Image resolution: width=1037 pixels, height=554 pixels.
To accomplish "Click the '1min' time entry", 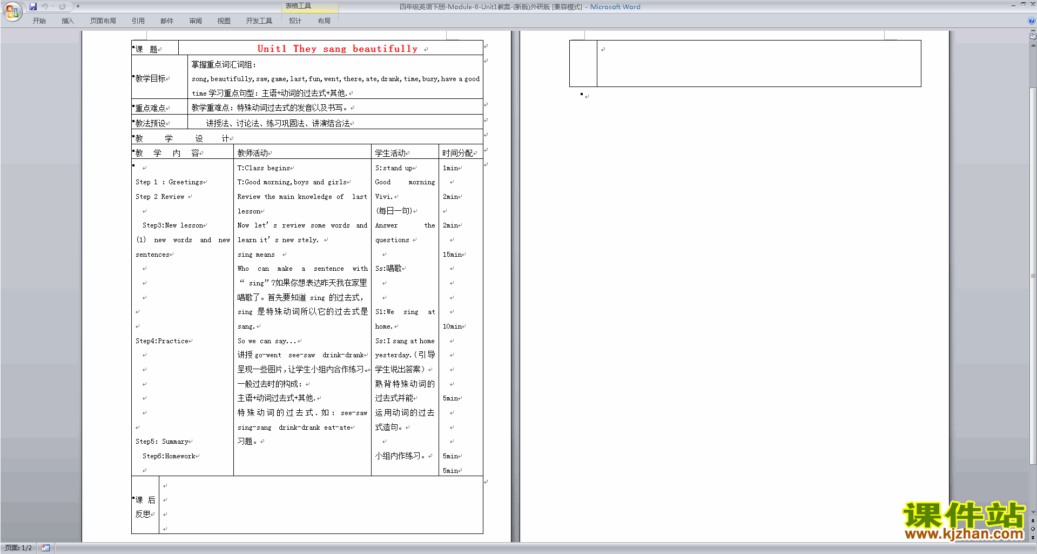I will (450, 168).
